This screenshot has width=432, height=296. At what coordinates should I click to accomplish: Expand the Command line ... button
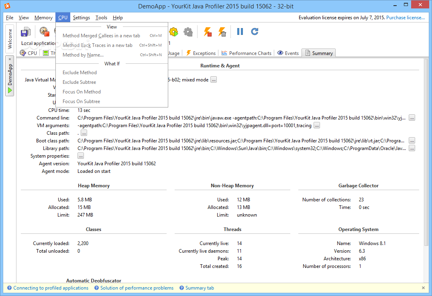click(x=412, y=118)
